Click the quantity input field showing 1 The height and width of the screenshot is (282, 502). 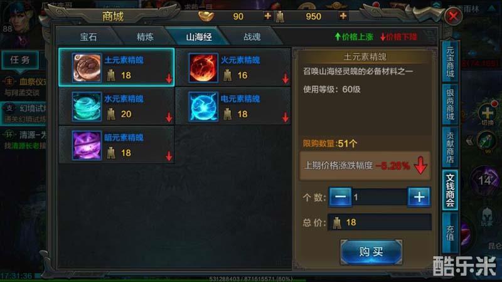[x=380, y=197]
